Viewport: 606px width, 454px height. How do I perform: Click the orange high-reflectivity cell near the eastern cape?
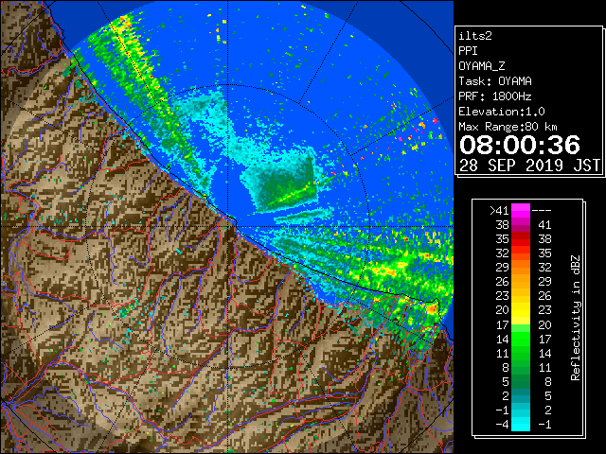(x=432, y=308)
